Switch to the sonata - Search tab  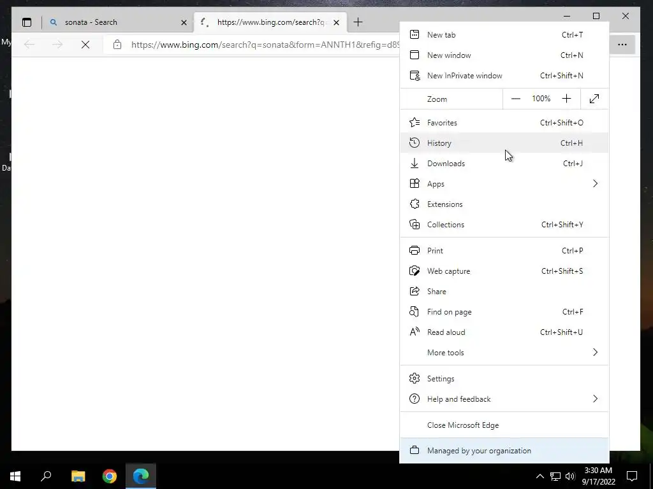click(117, 22)
